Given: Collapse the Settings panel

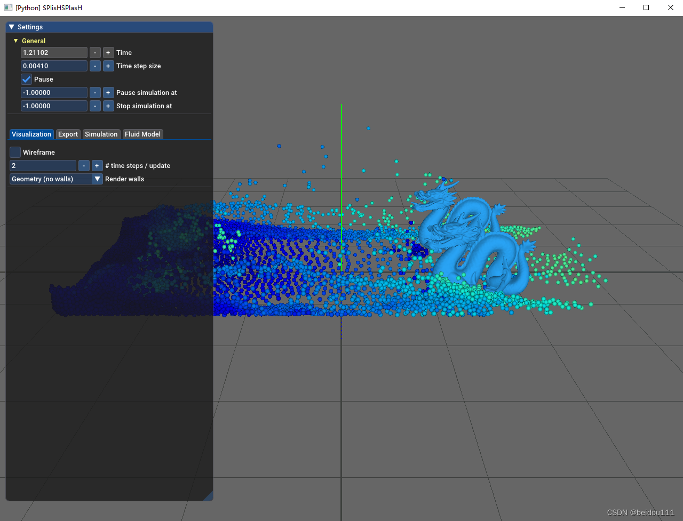Looking at the screenshot, I should tap(11, 27).
